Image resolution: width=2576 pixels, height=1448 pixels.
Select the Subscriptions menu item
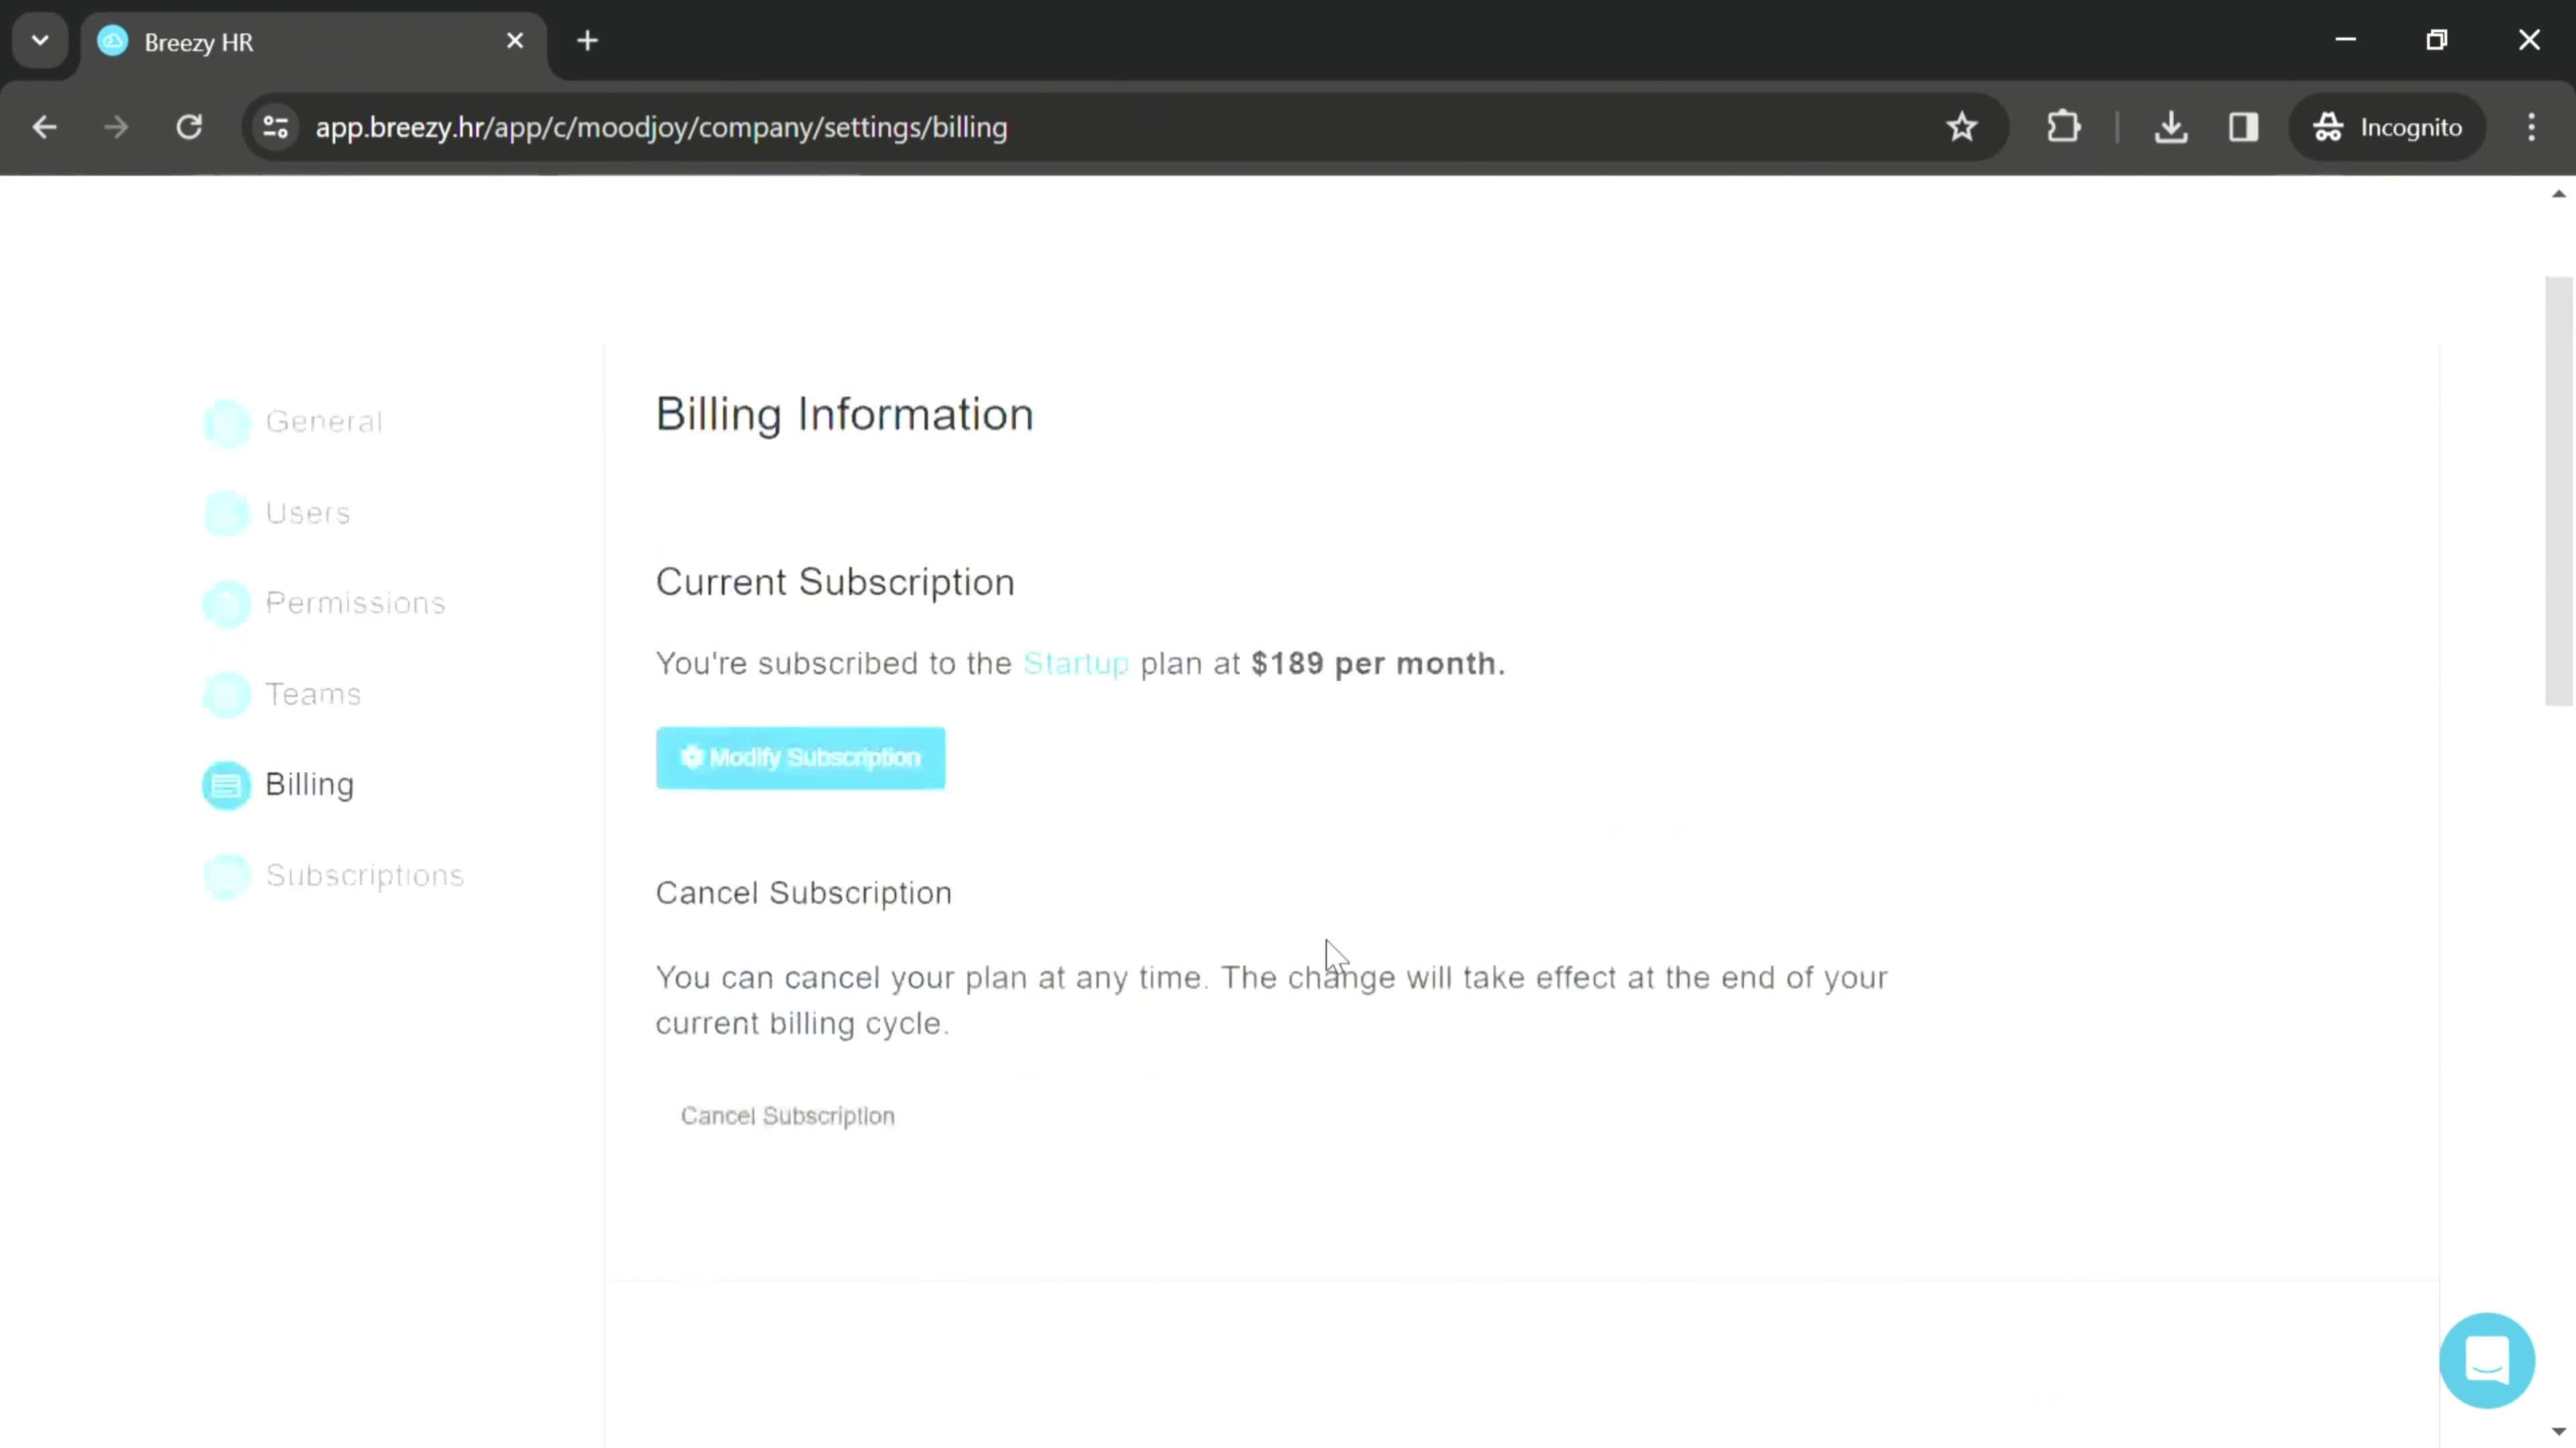click(364, 873)
